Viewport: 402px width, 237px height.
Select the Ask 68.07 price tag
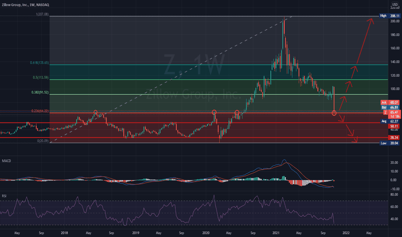tap(390, 103)
